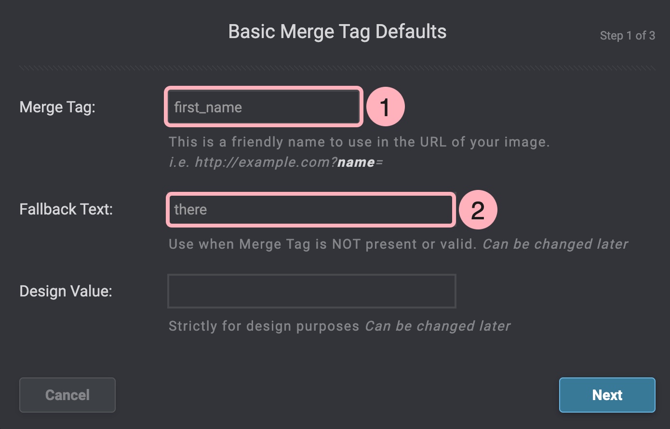This screenshot has width=670, height=429.
Task: Click the 'Strictly for design purposes' hint
Action: coord(264,326)
